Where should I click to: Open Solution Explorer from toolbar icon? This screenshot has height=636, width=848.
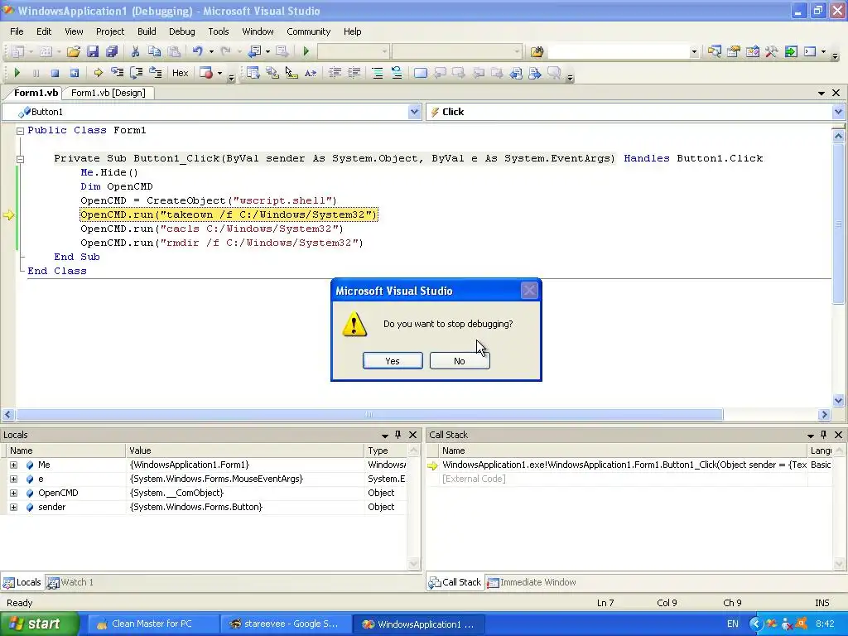pyautogui.click(x=715, y=51)
